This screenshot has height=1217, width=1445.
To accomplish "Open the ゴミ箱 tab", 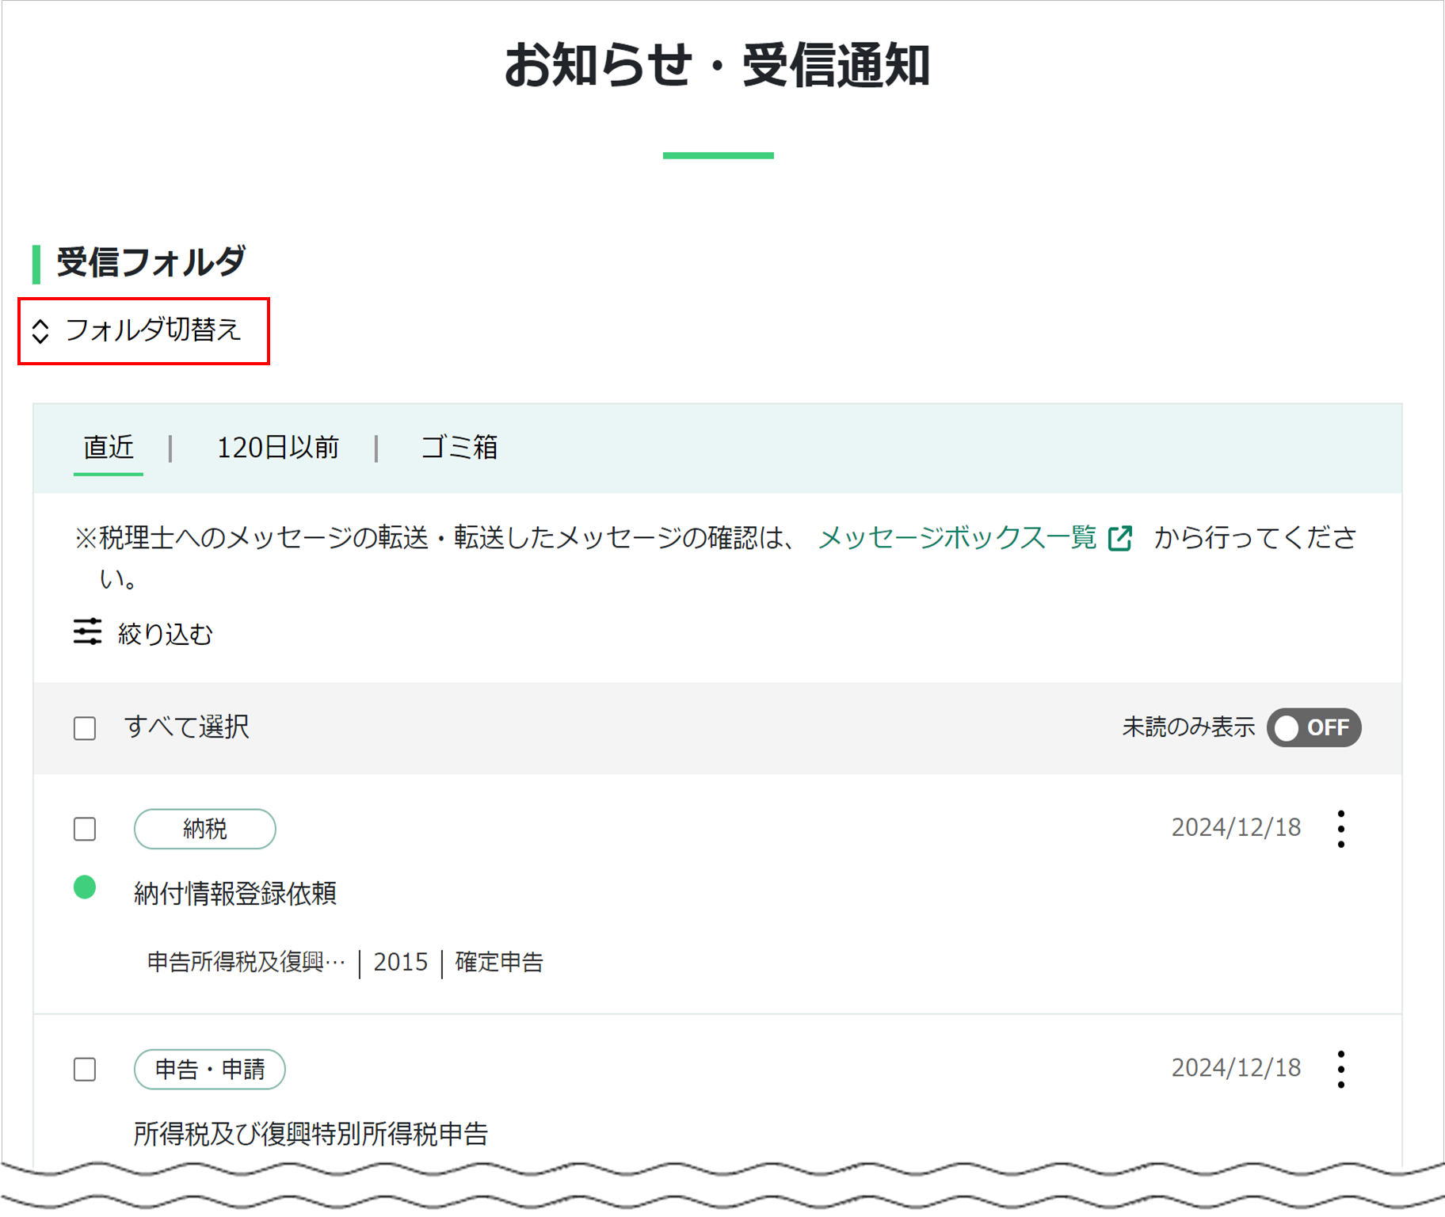I will pos(459,448).
